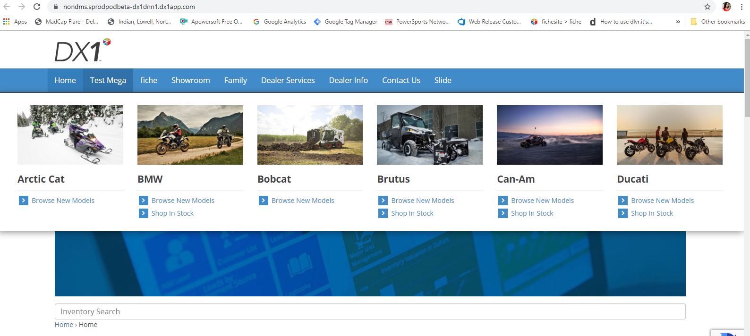
Task: Click the Arctic Cat heading
Action: tap(41, 179)
